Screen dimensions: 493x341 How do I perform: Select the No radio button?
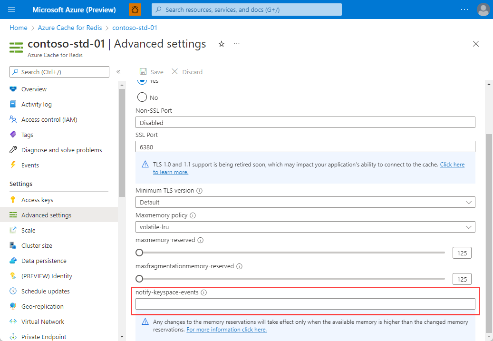(x=142, y=97)
